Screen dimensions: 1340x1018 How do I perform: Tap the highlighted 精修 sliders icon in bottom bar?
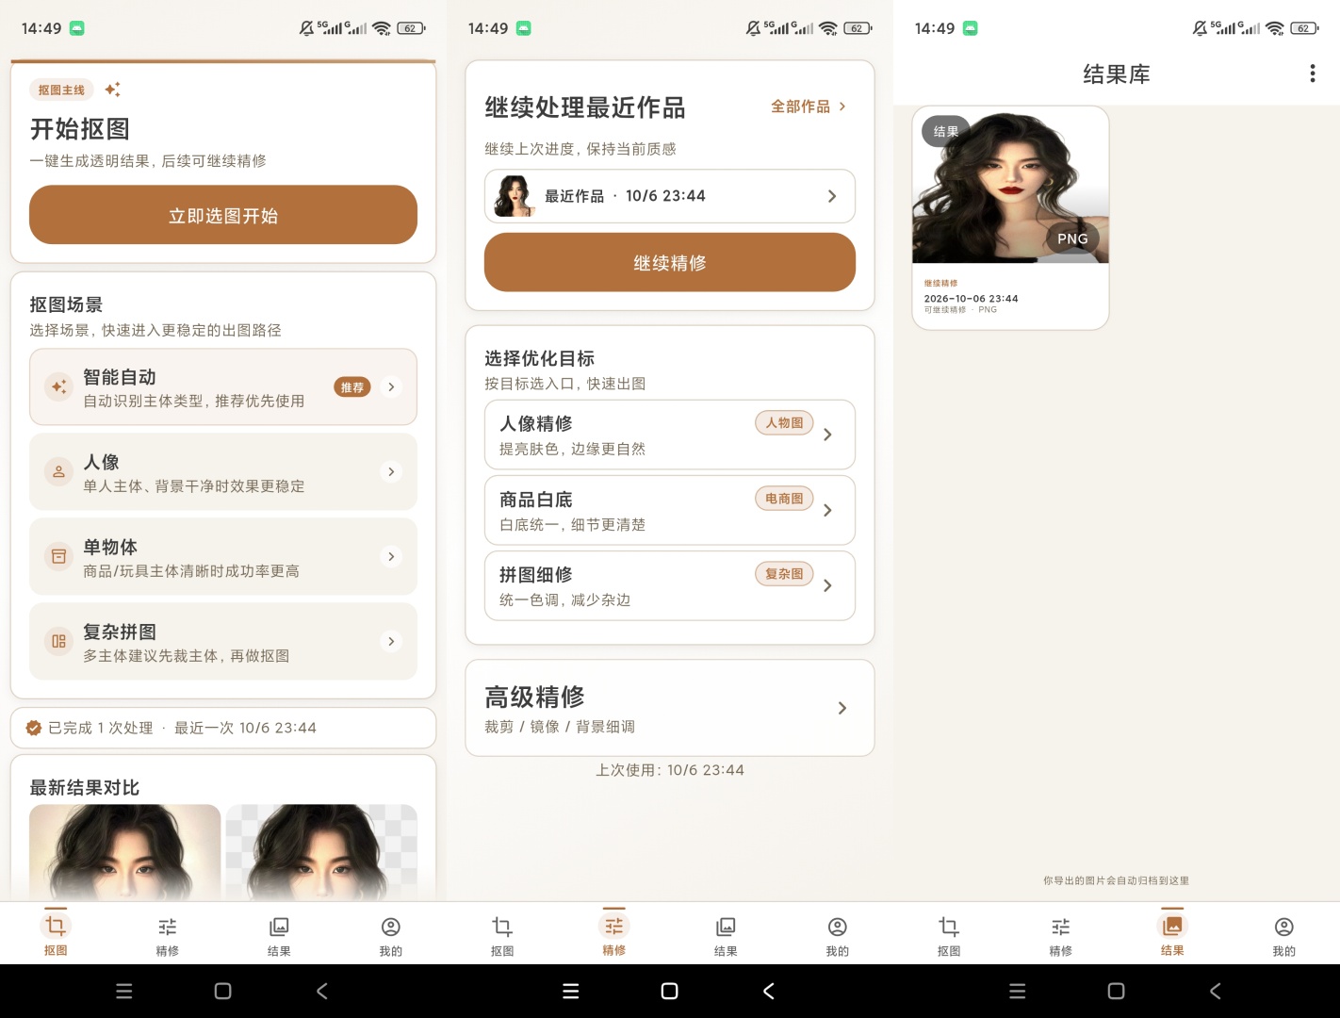point(614,927)
